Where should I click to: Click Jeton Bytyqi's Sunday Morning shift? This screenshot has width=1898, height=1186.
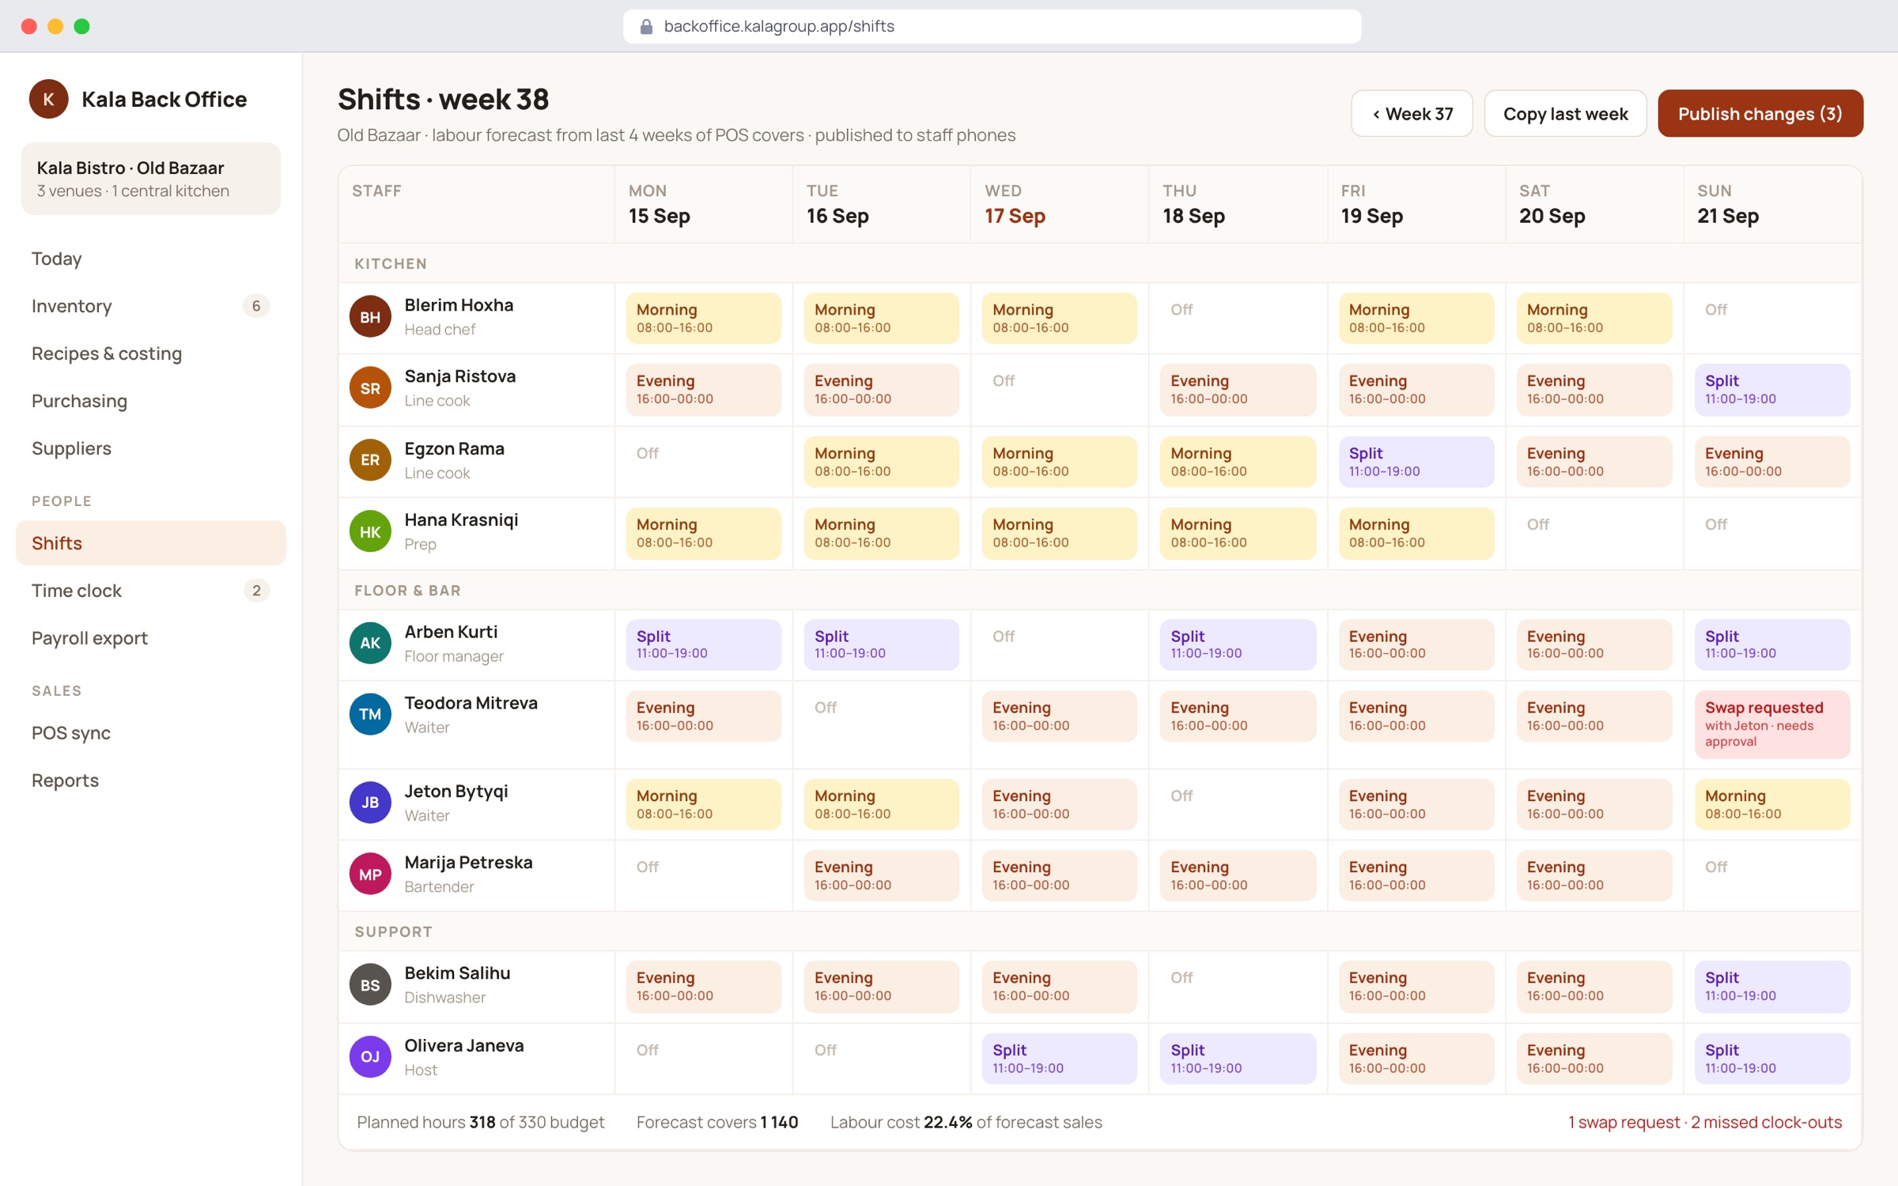click(1772, 804)
